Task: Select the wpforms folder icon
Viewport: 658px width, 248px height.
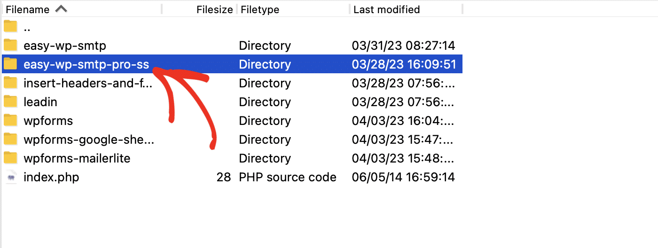Action: point(10,120)
